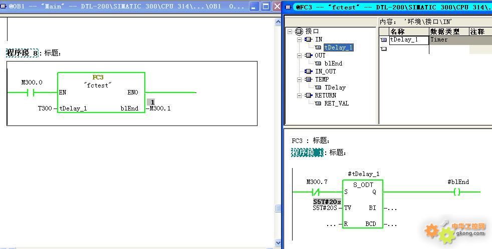Click the 接口 root interface icon
492x249 pixels.
299,31
